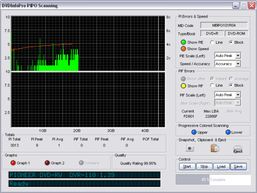Toggle the orange Show Speed indicator
Image resolution: width=257 pixels, height=193 pixels.
click(x=183, y=49)
